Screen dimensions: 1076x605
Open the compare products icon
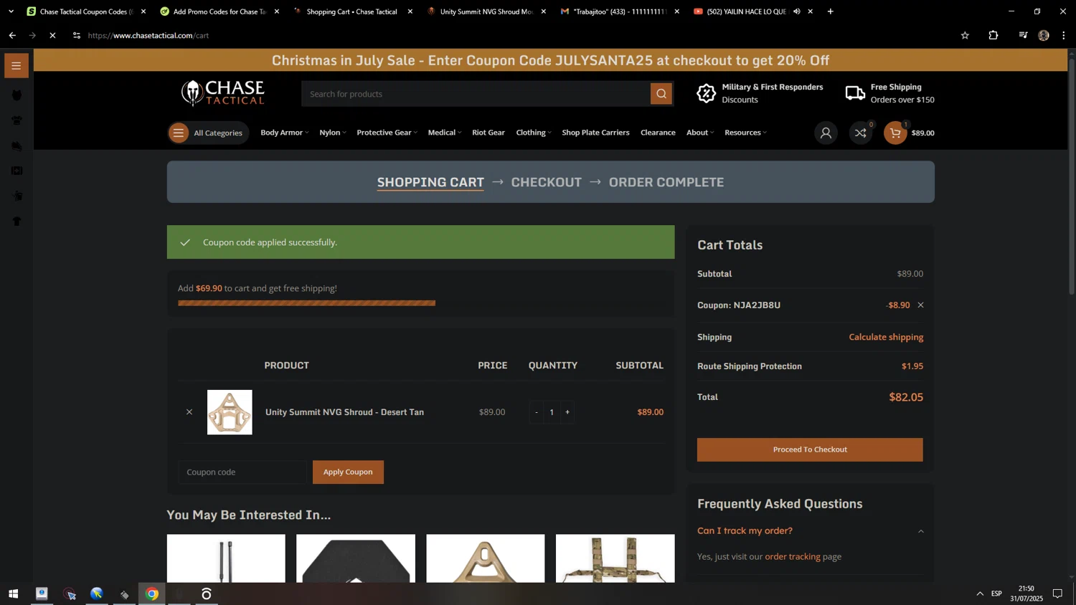861,133
